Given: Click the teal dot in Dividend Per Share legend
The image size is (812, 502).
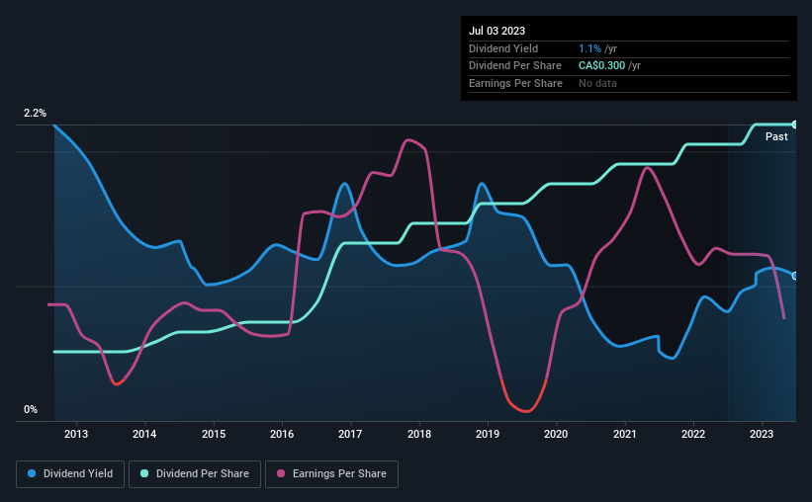Looking at the screenshot, I should (144, 473).
